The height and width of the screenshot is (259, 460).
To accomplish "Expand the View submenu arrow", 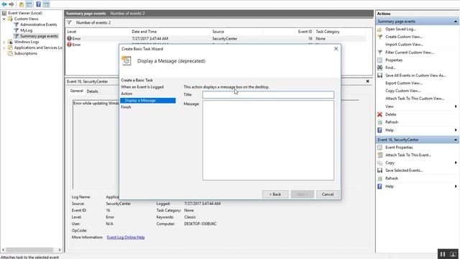I will [456, 106].
